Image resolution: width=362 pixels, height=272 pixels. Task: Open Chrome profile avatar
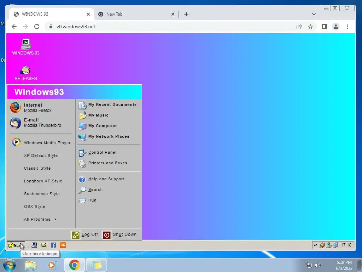pyautogui.click(x=336, y=27)
